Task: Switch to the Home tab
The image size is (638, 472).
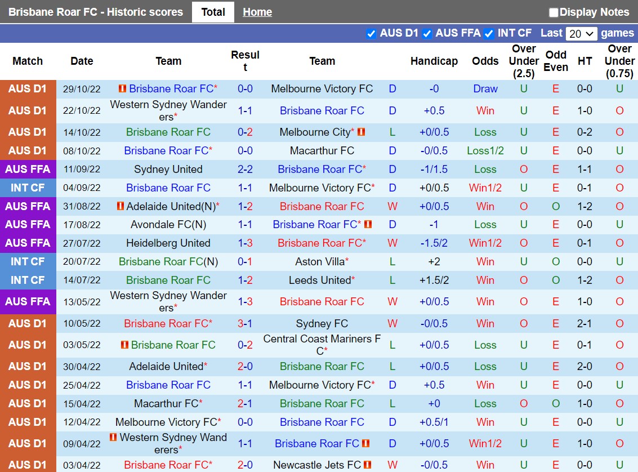Action: [257, 12]
